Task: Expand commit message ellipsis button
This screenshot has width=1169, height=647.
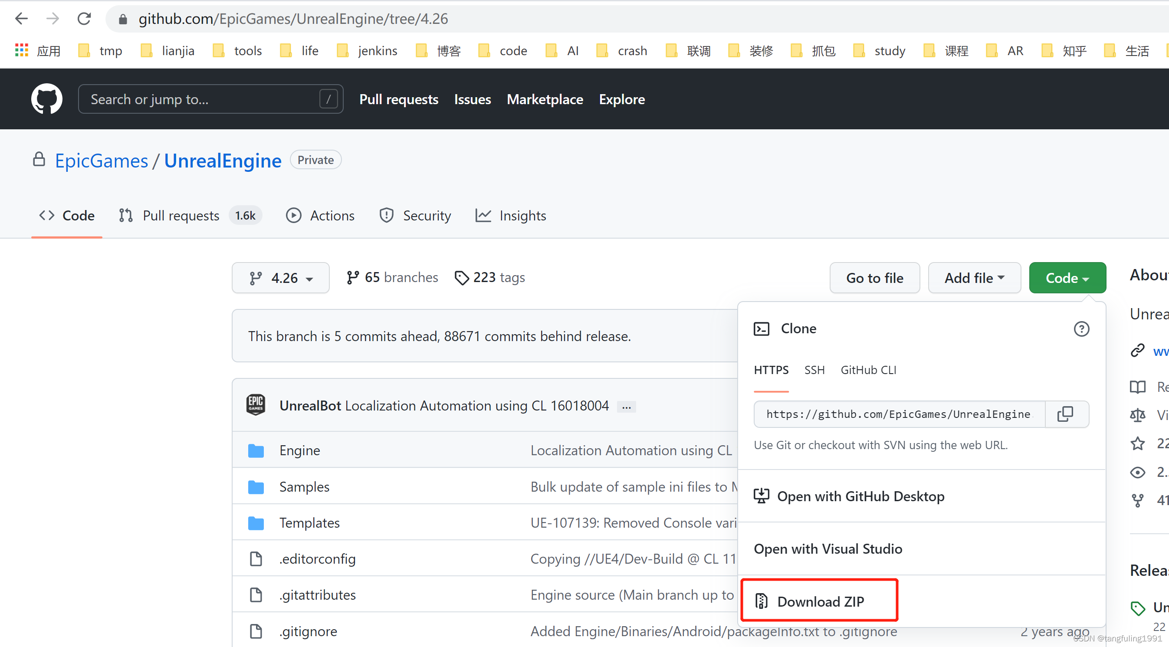Action: [626, 407]
